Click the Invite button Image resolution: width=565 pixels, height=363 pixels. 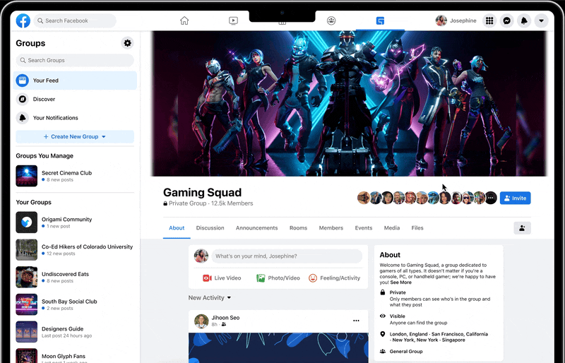pos(516,198)
